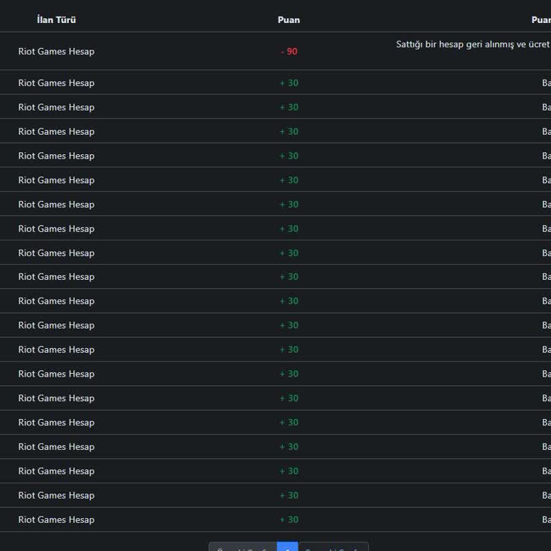Click the +30 score in second-to-last row
The height and width of the screenshot is (551, 551).
[288, 496]
